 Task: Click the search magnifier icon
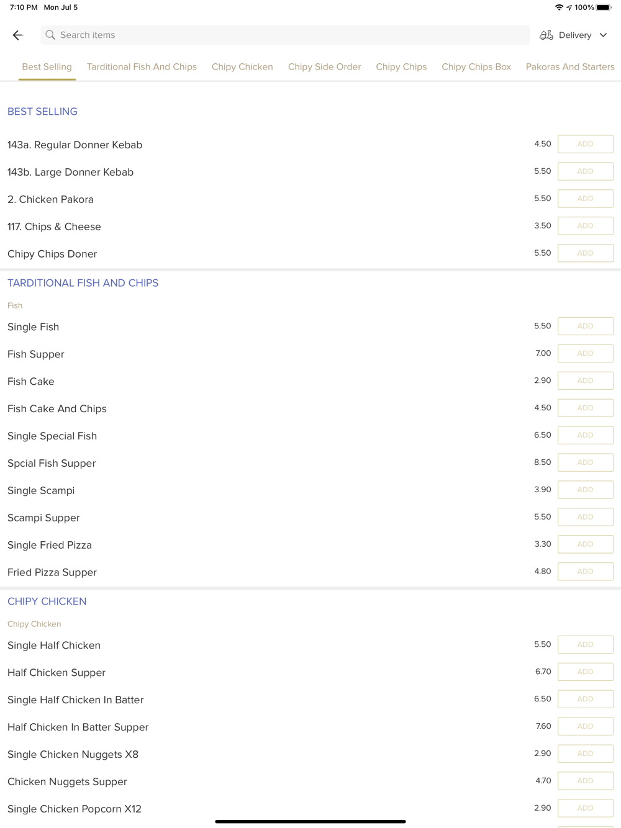point(50,35)
